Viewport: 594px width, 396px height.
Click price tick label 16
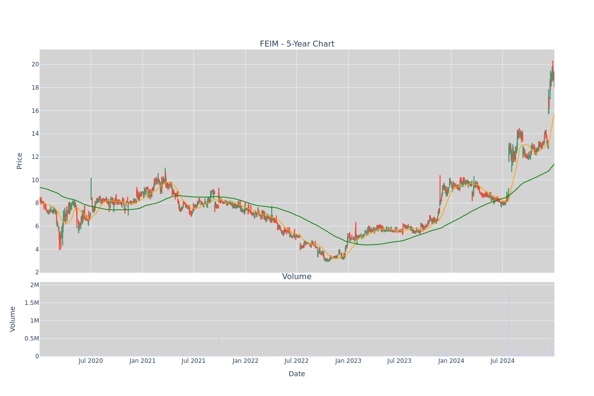click(x=35, y=110)
